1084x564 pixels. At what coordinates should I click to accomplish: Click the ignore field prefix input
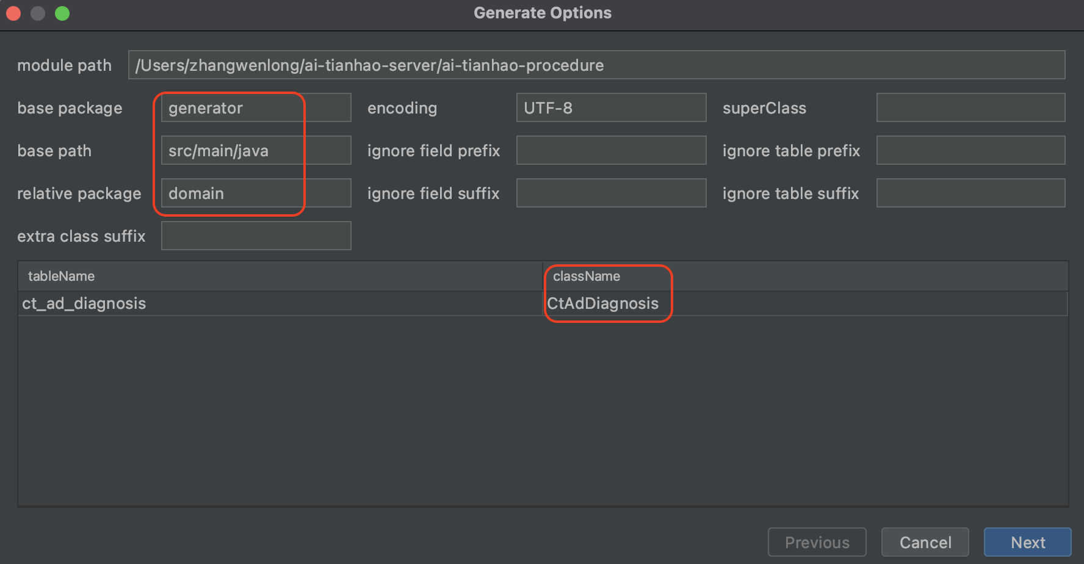point(611,151)
